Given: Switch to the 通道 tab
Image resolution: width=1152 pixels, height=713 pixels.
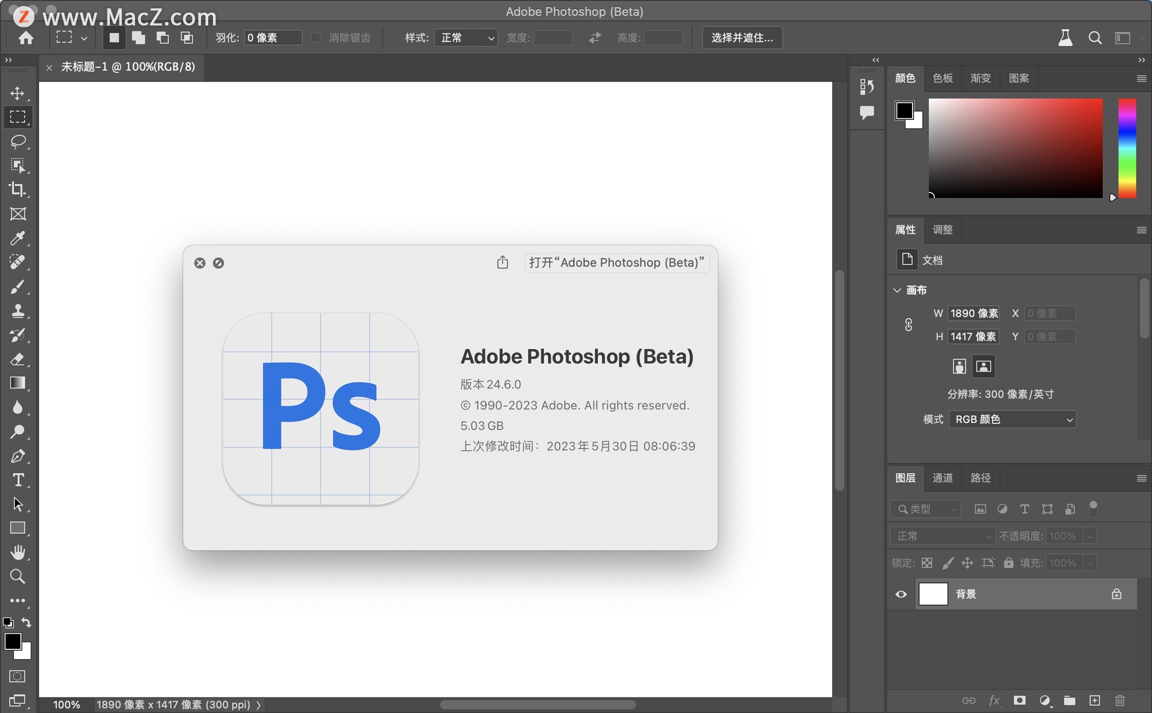Looking at the screenshot, I should coord(942,478).
